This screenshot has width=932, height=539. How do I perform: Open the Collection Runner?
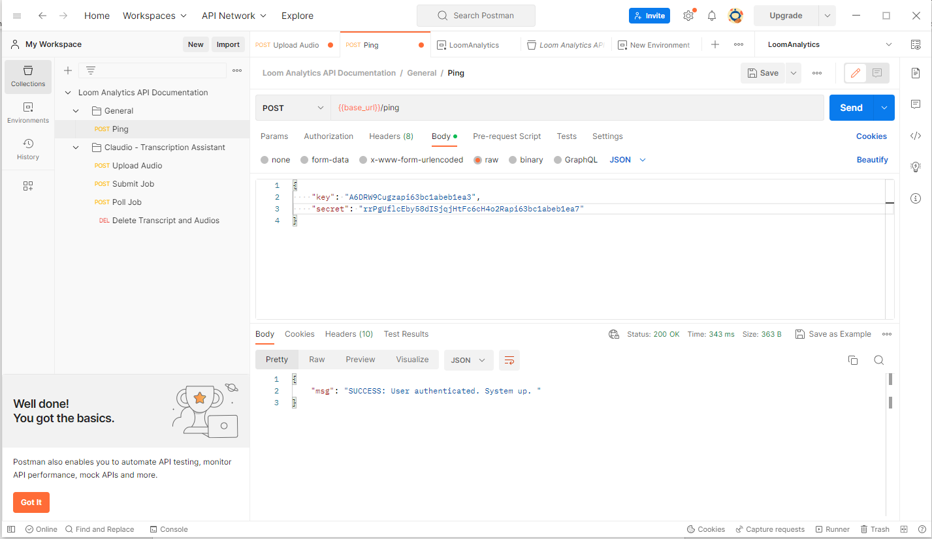coord(832,529)
